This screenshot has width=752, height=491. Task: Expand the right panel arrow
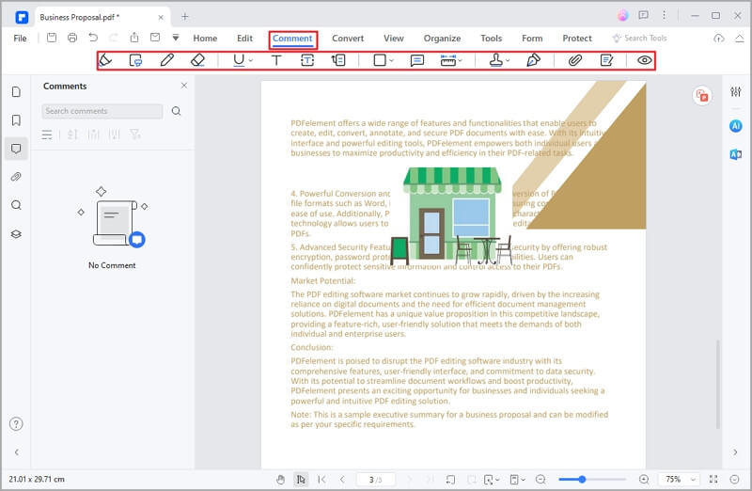pos(735,452)
